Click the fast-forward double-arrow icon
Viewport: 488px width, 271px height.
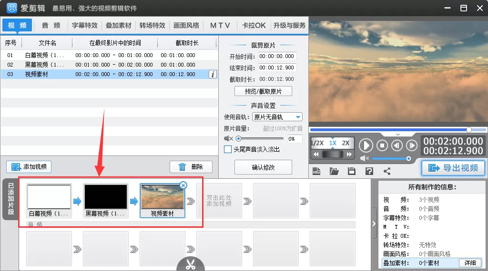tap(349, 155)
